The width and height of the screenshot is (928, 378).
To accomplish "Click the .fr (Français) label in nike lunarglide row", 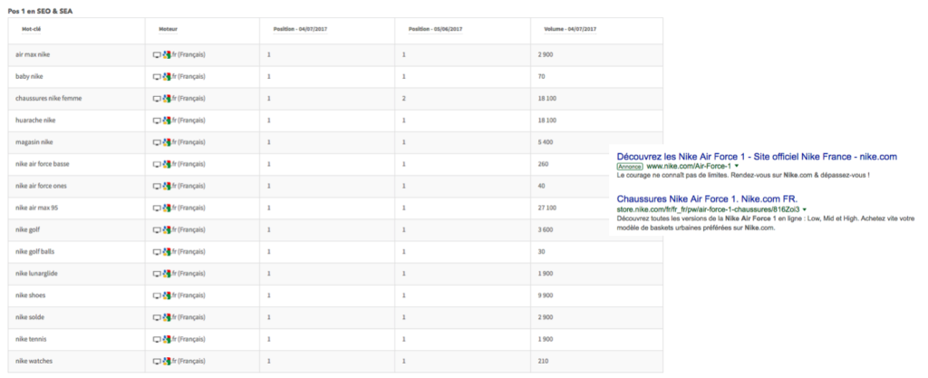I will point(188,273).
